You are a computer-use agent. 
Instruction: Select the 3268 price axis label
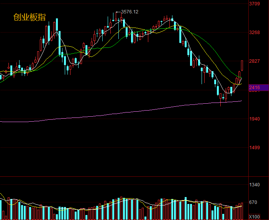254,33
